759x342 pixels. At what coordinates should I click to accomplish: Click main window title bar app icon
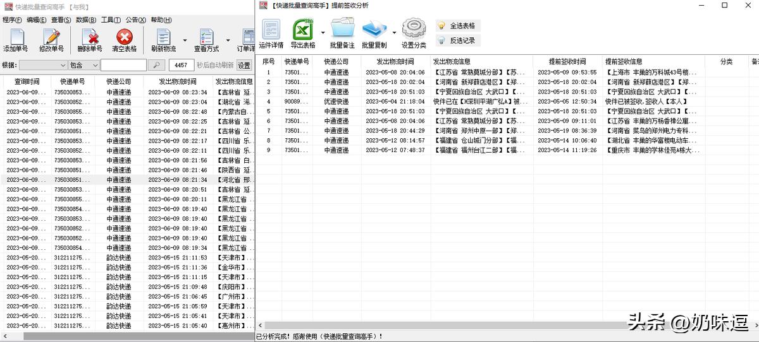pos(8,6)
